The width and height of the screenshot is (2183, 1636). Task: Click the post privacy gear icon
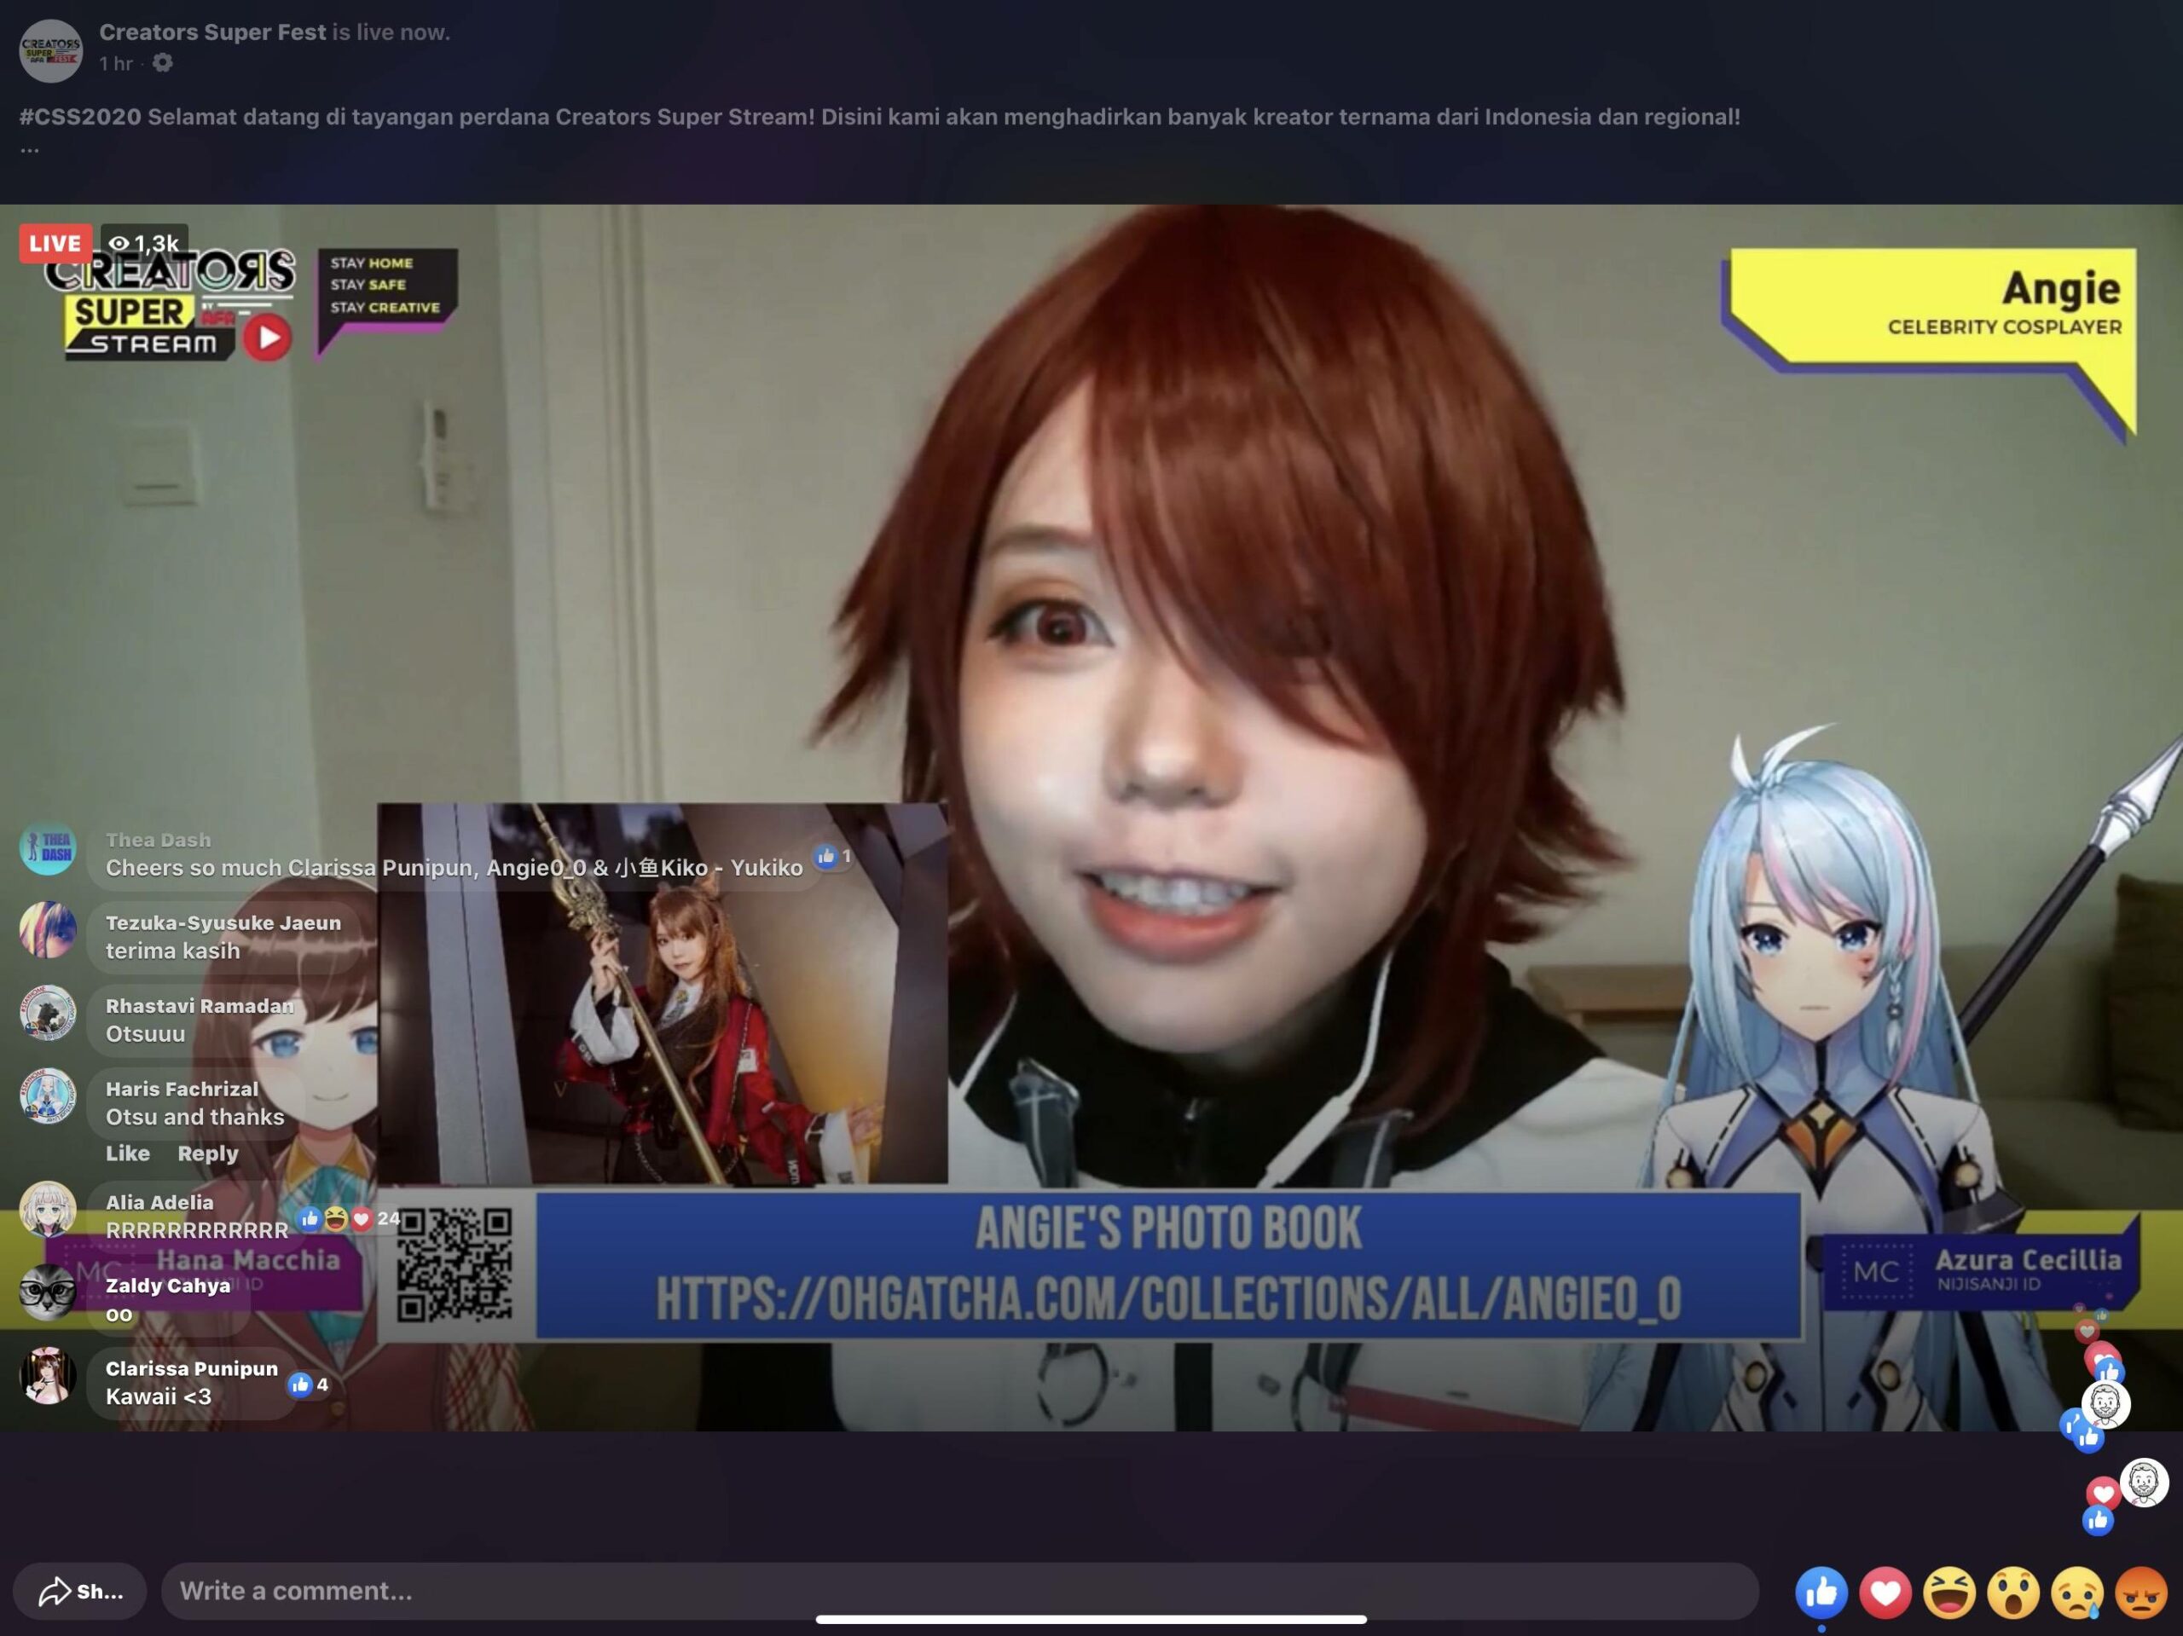point(163,63)
